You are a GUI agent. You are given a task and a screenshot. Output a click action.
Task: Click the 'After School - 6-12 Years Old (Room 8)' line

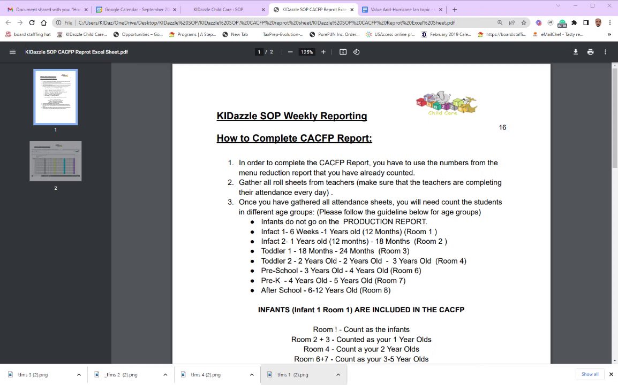click(x=326, y=290)
